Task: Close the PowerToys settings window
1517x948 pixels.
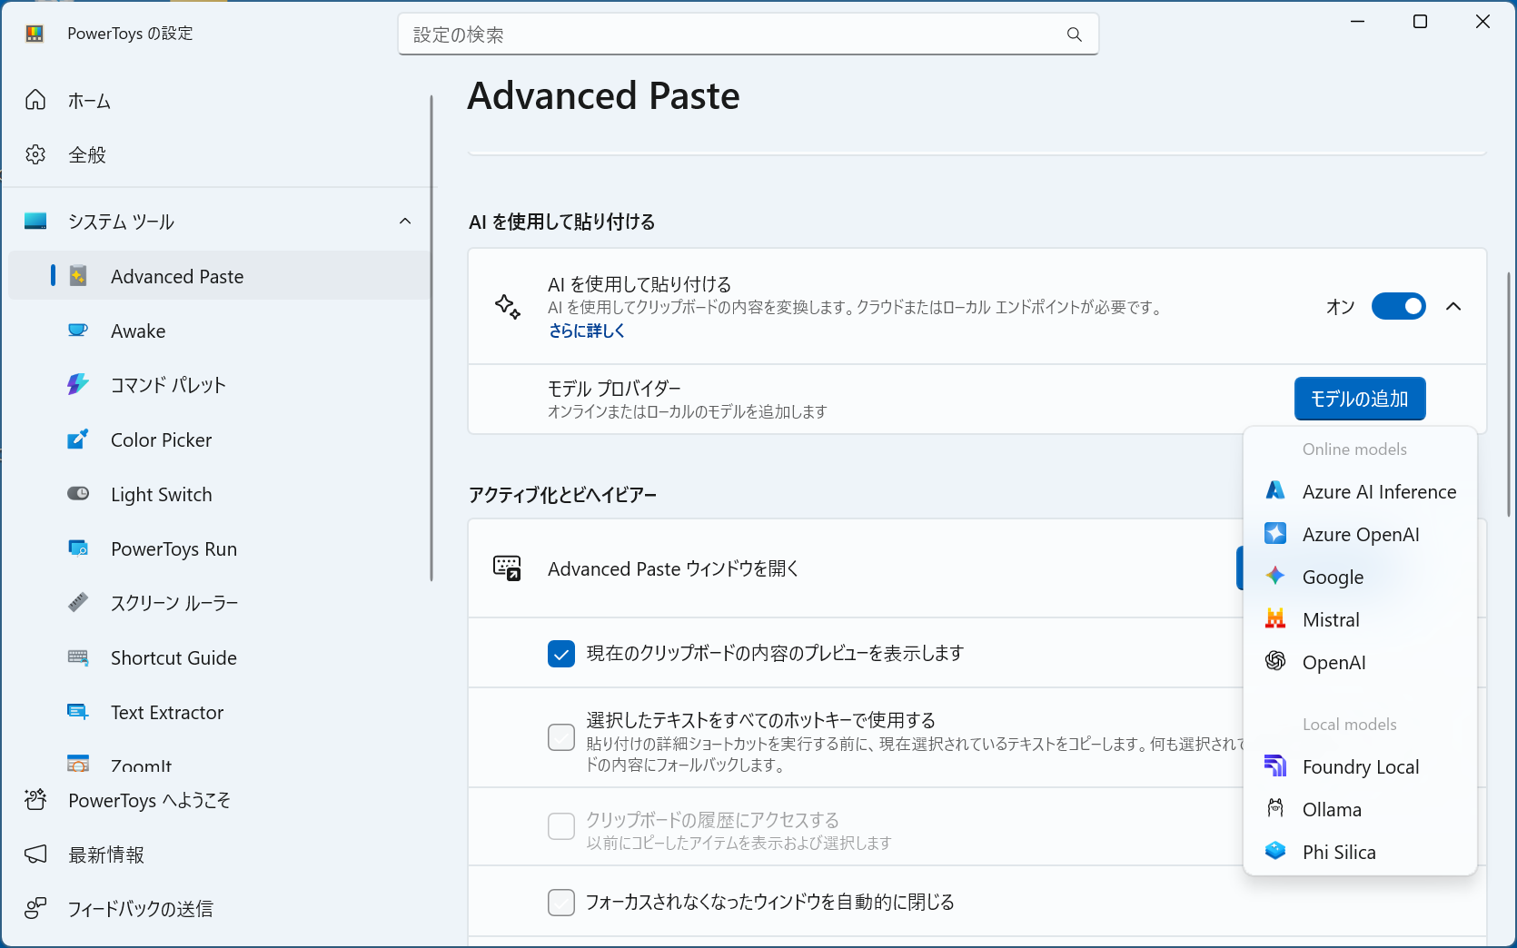Action: 1482,22
